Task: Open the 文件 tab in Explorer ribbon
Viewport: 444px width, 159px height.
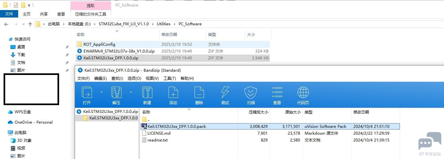Action: (x=9, y=14)
